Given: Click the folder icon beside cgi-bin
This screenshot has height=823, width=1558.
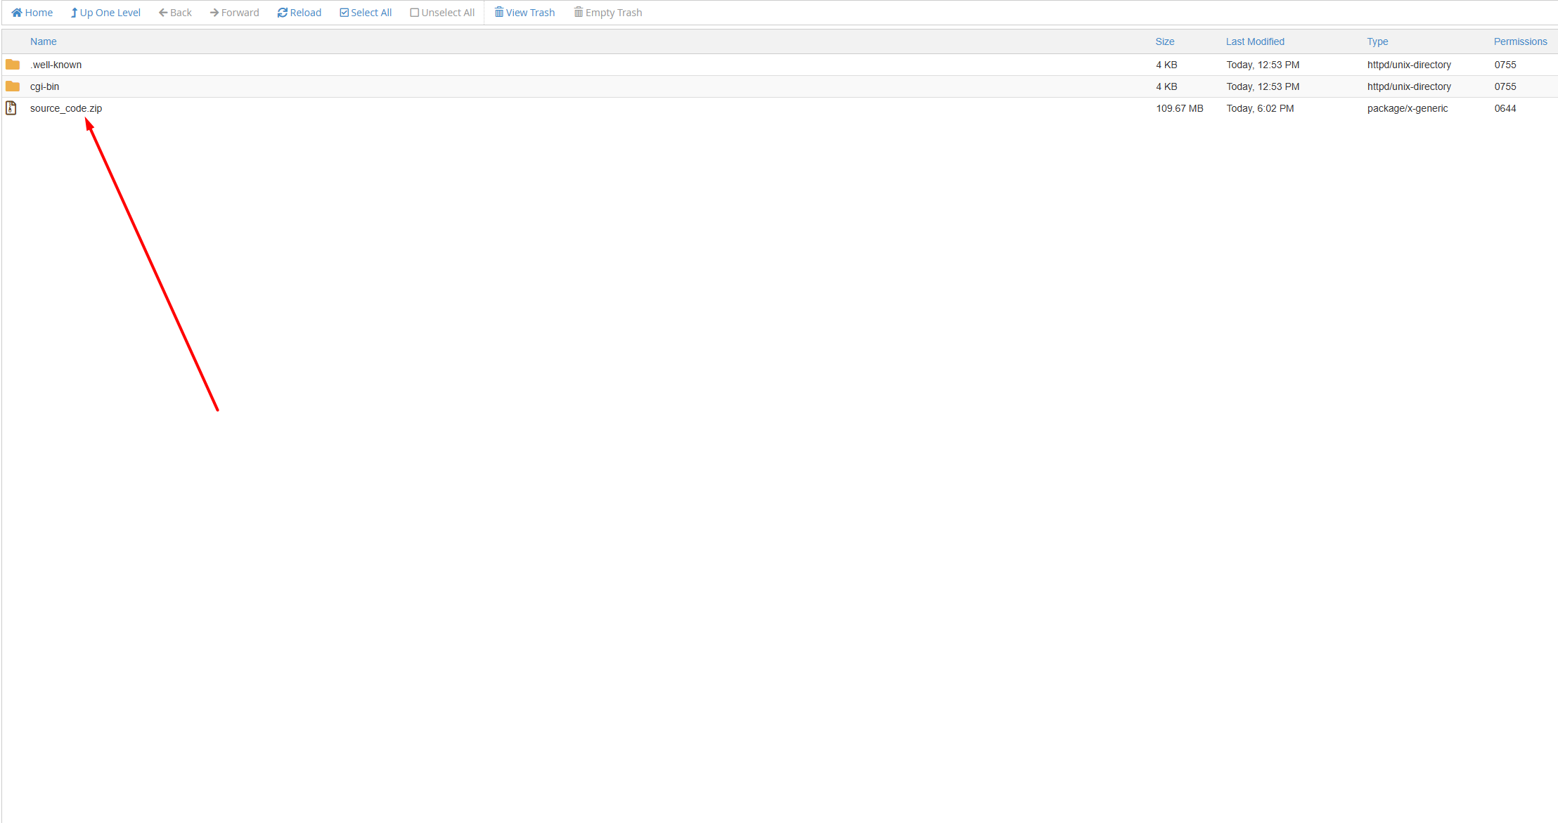Looking at the screenshot, I should (13, 86).
